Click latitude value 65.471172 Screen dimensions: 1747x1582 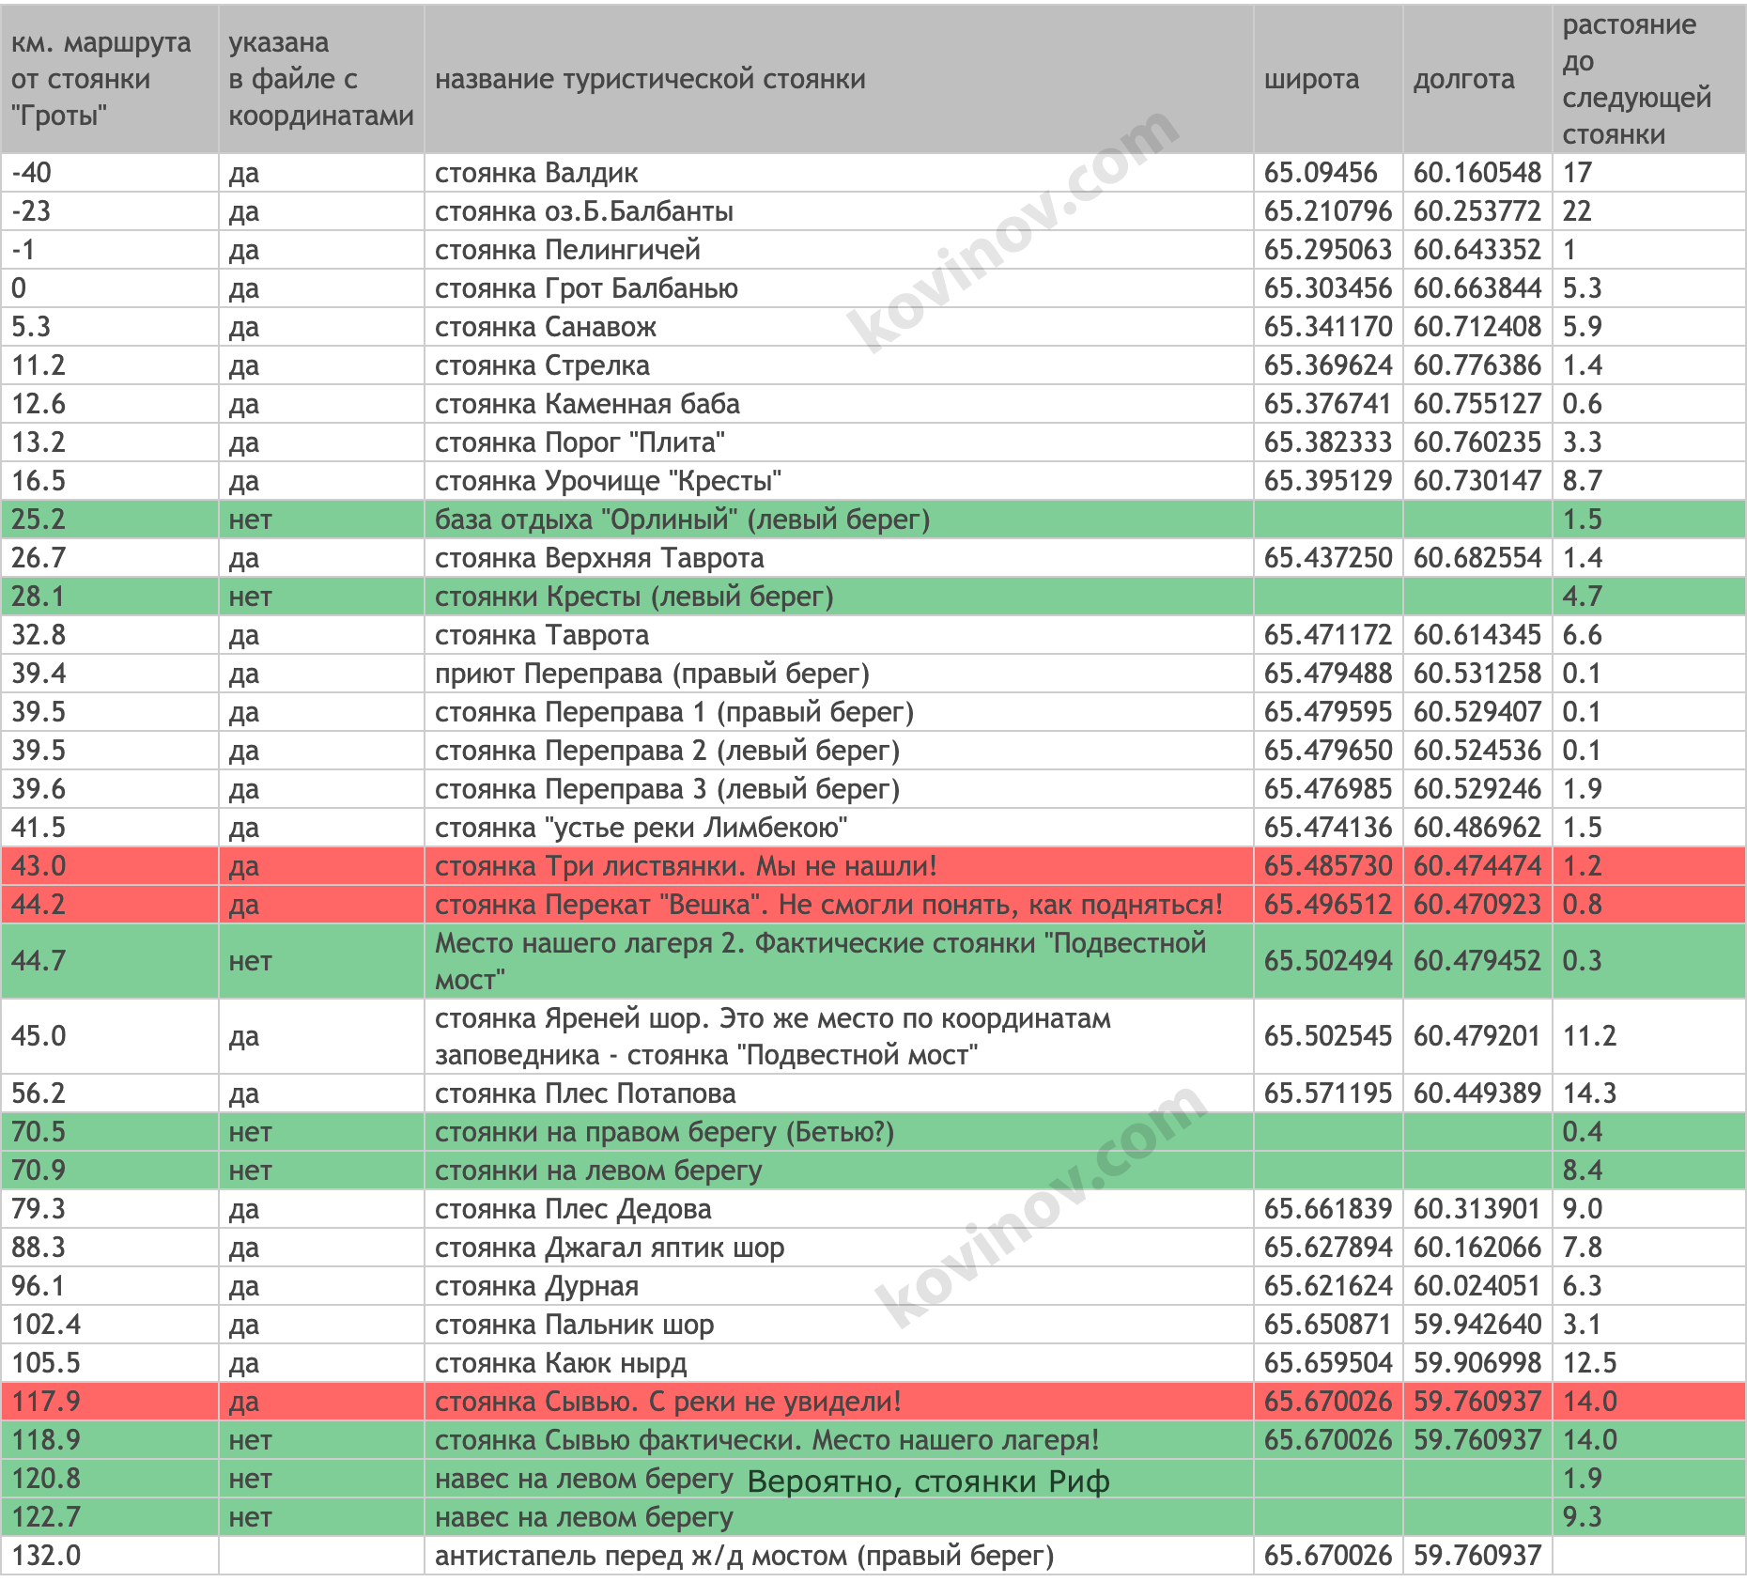1328,635
